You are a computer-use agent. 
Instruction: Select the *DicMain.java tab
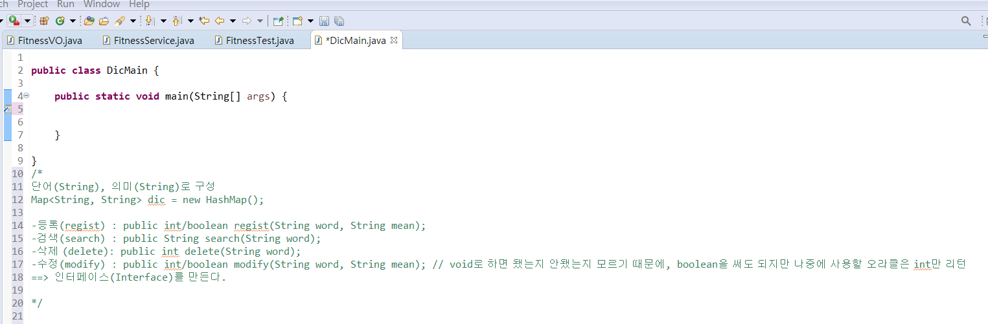click(x=355, y=40)
